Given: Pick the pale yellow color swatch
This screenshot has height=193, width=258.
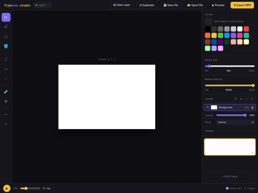Looking at the screenshot, I should tap(247, 42).
